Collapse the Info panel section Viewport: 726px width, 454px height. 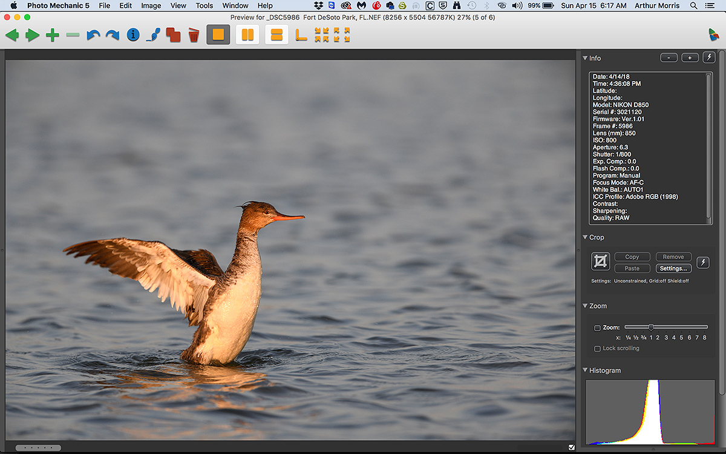[x=585, y=58]
